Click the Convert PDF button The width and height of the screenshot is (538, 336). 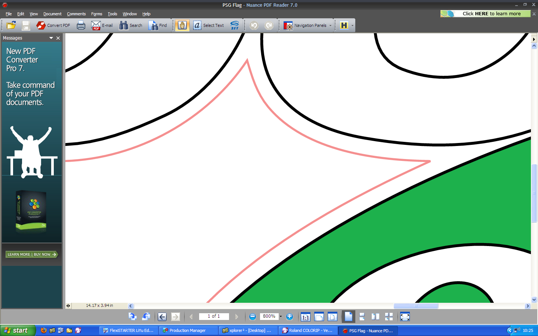(53, 25)
